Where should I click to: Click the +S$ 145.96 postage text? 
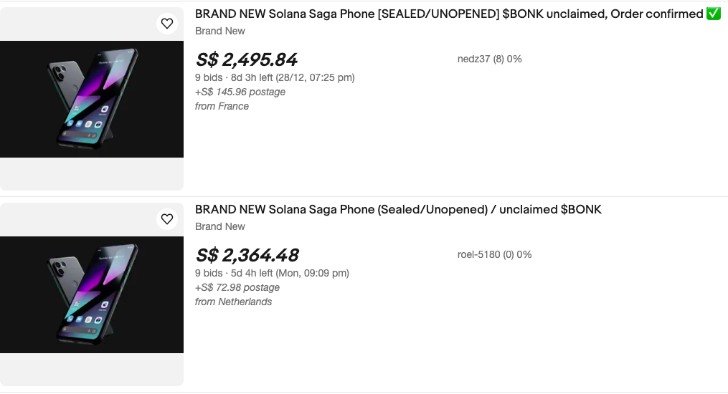(240, 92)
